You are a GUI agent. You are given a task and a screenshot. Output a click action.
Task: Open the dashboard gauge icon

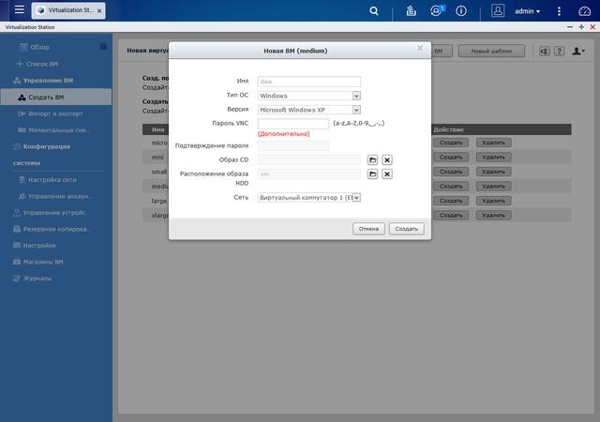pos(584,11)
